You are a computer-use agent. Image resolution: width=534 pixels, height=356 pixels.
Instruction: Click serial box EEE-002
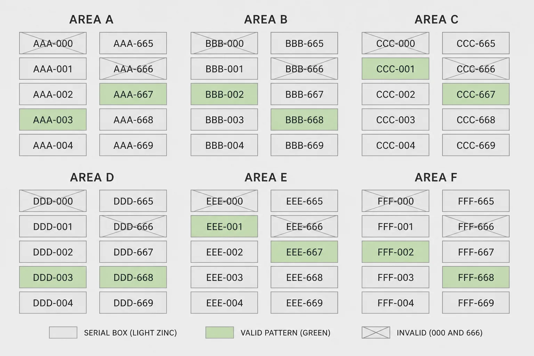point(224,252)
